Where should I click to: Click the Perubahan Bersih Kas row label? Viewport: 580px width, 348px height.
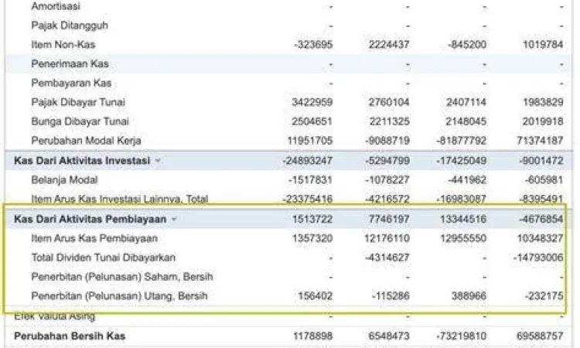(x=70, y=336)
